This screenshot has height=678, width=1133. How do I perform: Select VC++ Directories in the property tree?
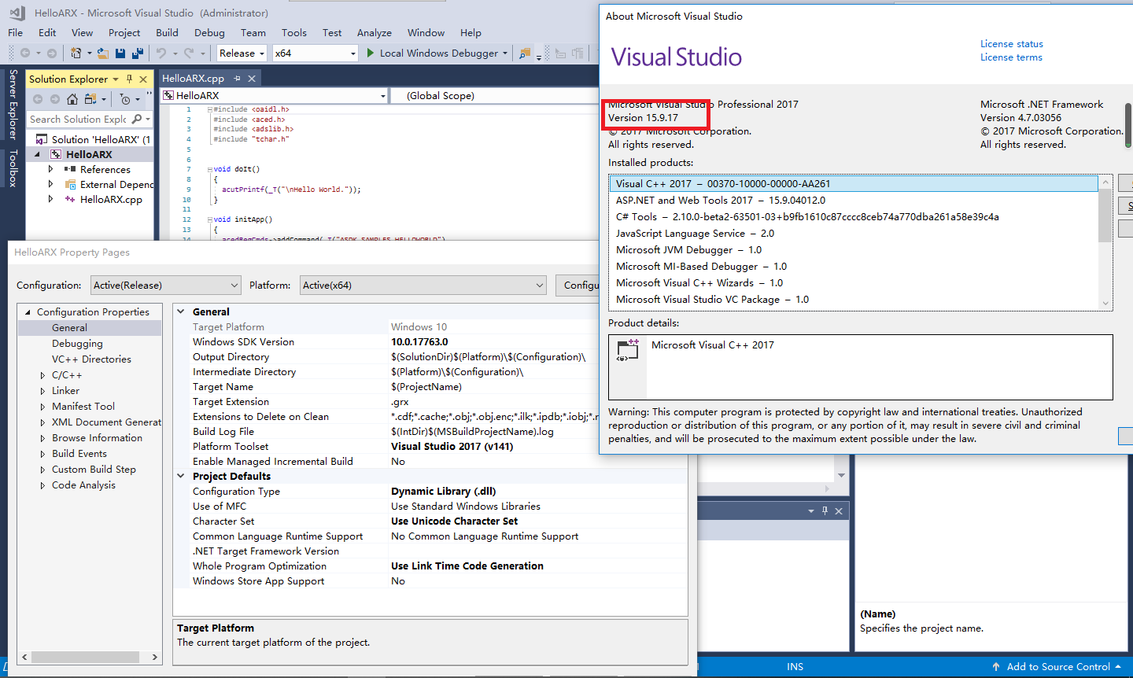coord(91,359)
